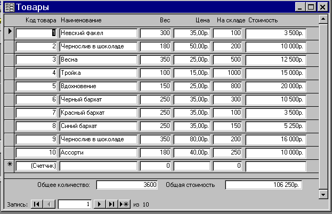
Task: Click Вес value 100 in Тройка row
Action: (x=156, y=73)
